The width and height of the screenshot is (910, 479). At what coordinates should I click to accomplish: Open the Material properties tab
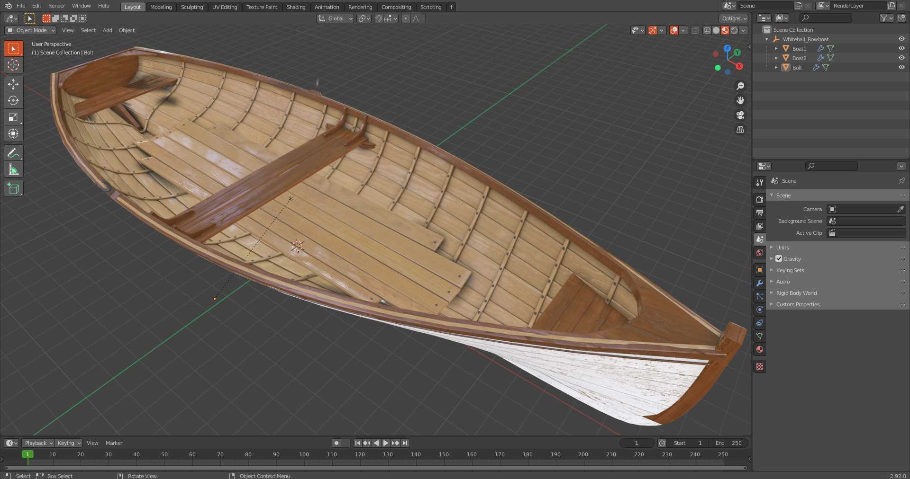pos(760,349)
